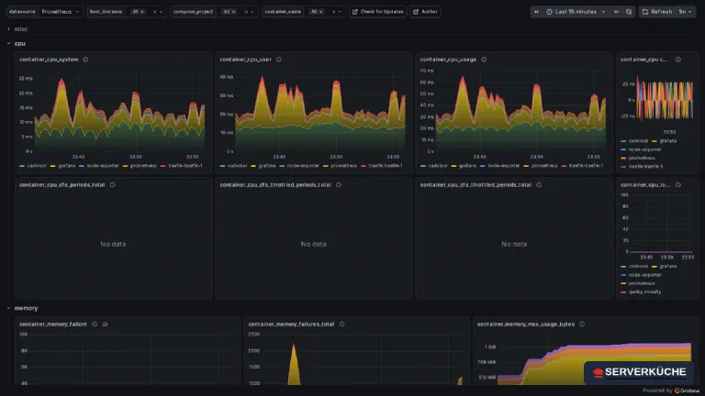Refresh the dashboard now

point(657,12)
